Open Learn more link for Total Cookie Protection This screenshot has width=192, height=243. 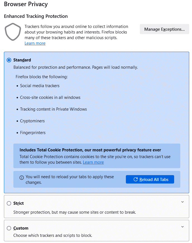(x=93, y=162)
